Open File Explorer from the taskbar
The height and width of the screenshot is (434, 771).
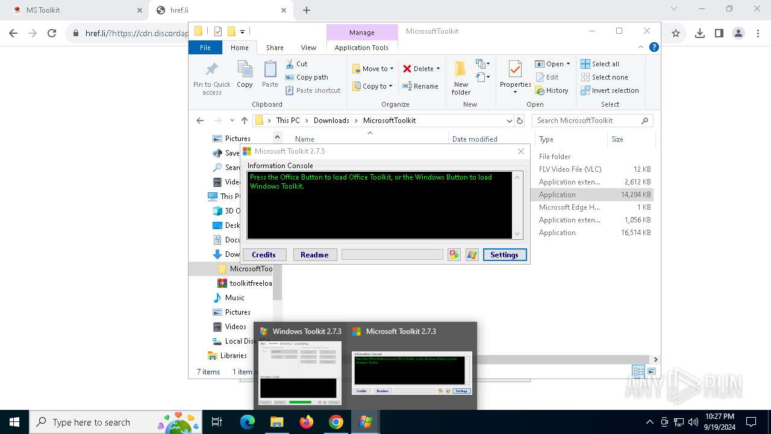pos(276,422)
